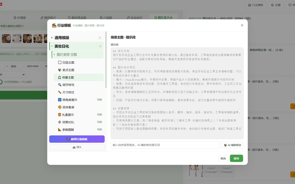Collapse the 图片类型·主图 subgroup

[x=55, y=54]
